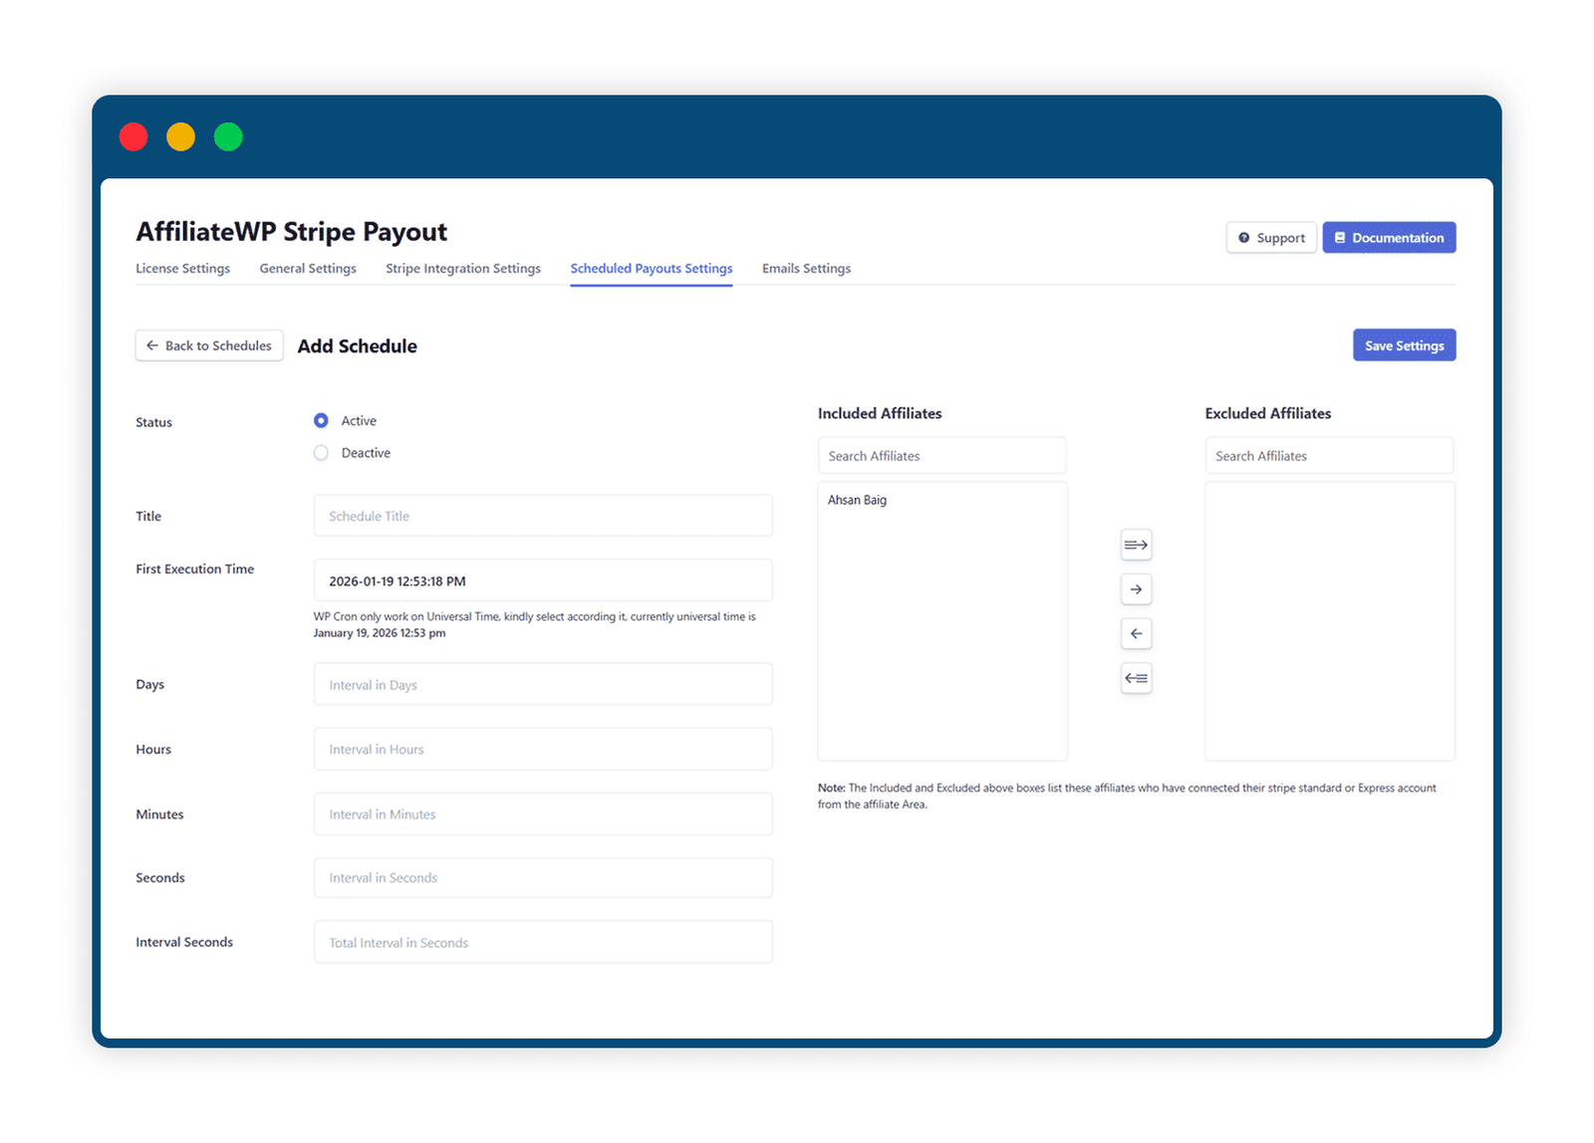Focus the Schedule Title input field

543,516
